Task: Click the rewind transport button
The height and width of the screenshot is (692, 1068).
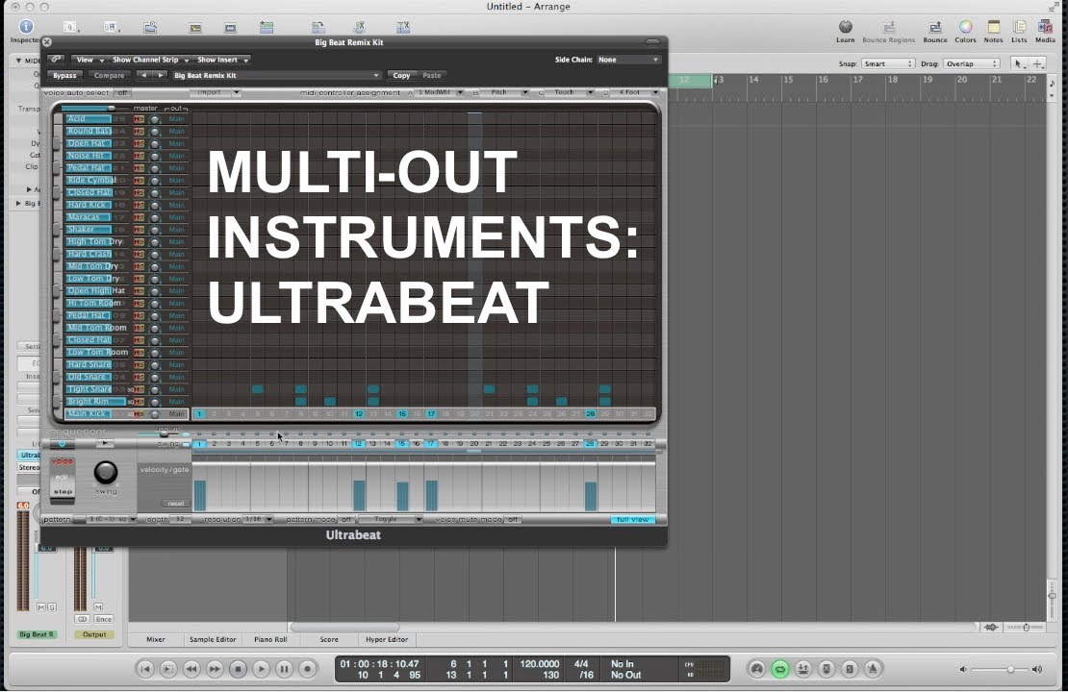Action: 191,669
